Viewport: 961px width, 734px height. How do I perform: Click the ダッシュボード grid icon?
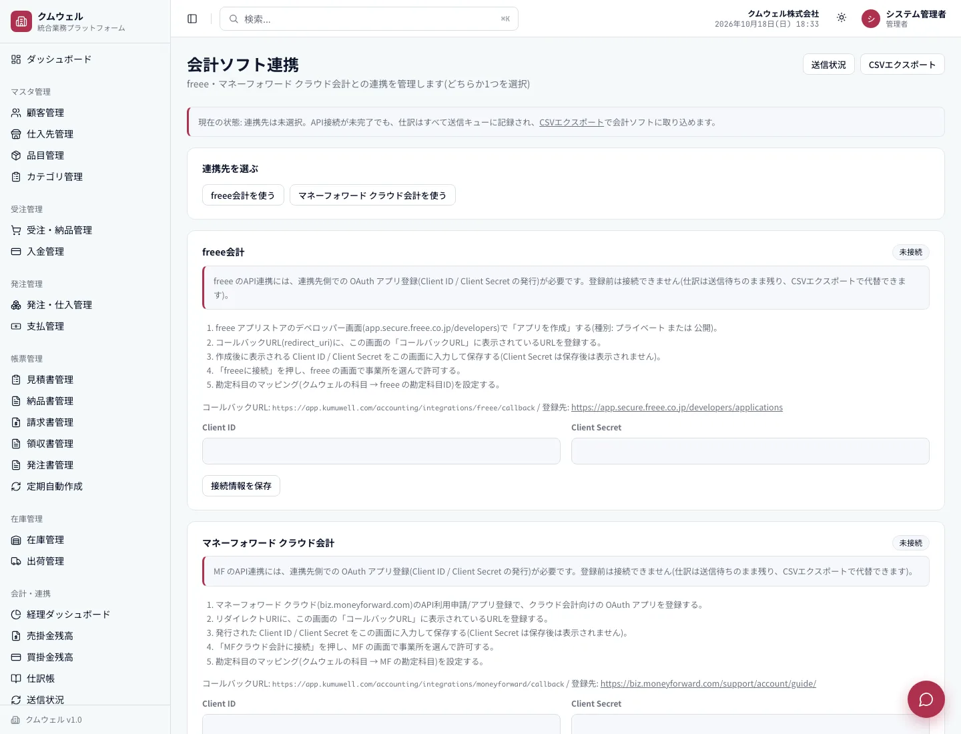[16, 59]
